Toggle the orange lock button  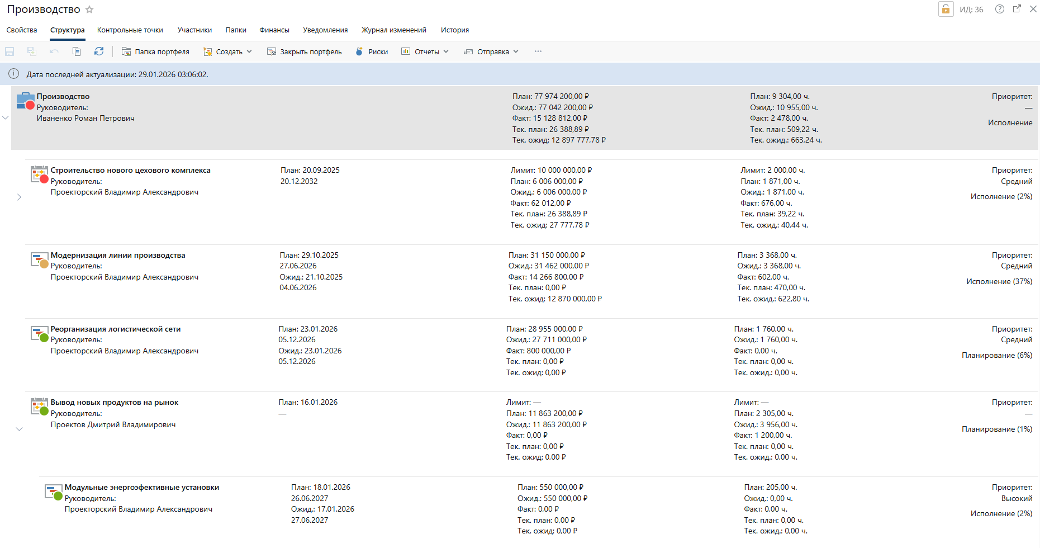946,10
